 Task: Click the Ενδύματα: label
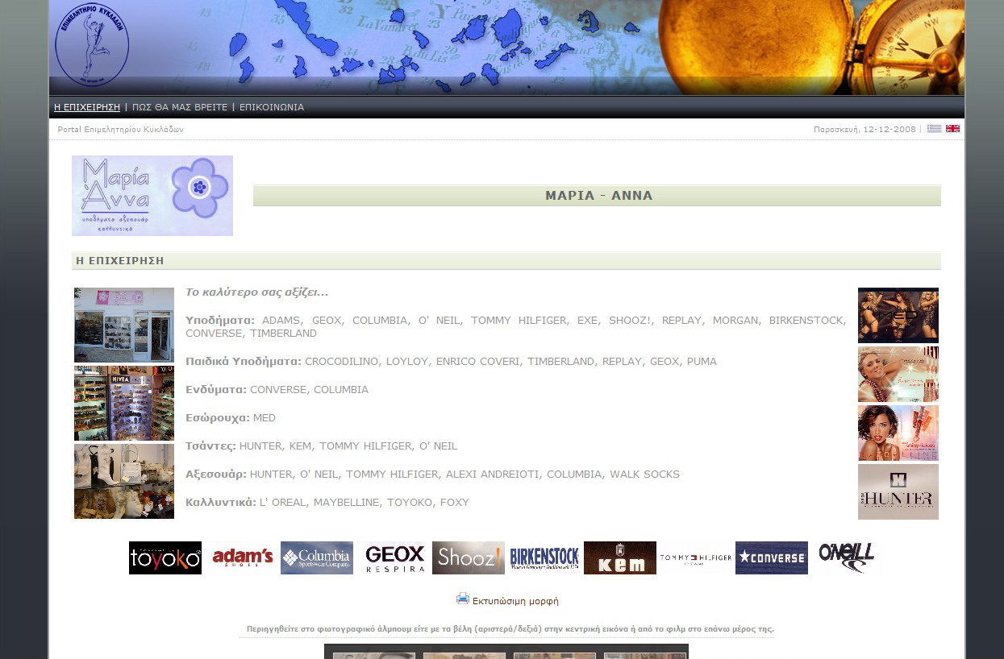[x=216, y=390]
